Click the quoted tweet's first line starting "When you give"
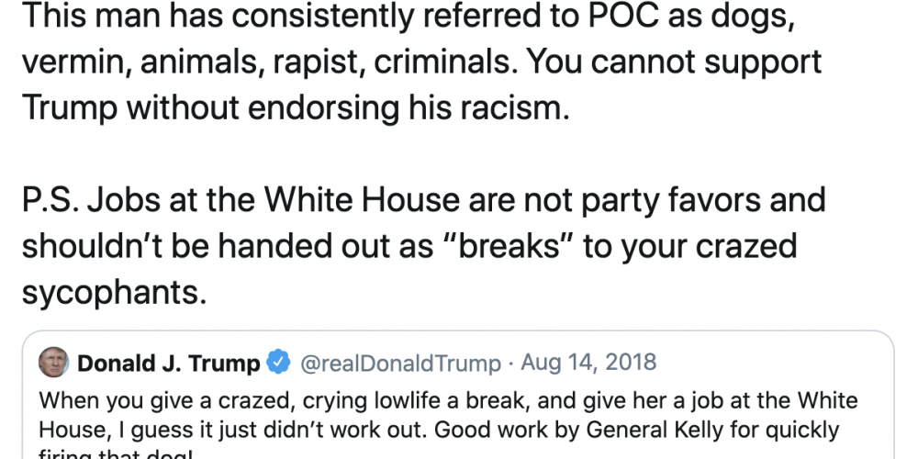The height and width of the screenshot is (459, 918). [448, 401]
